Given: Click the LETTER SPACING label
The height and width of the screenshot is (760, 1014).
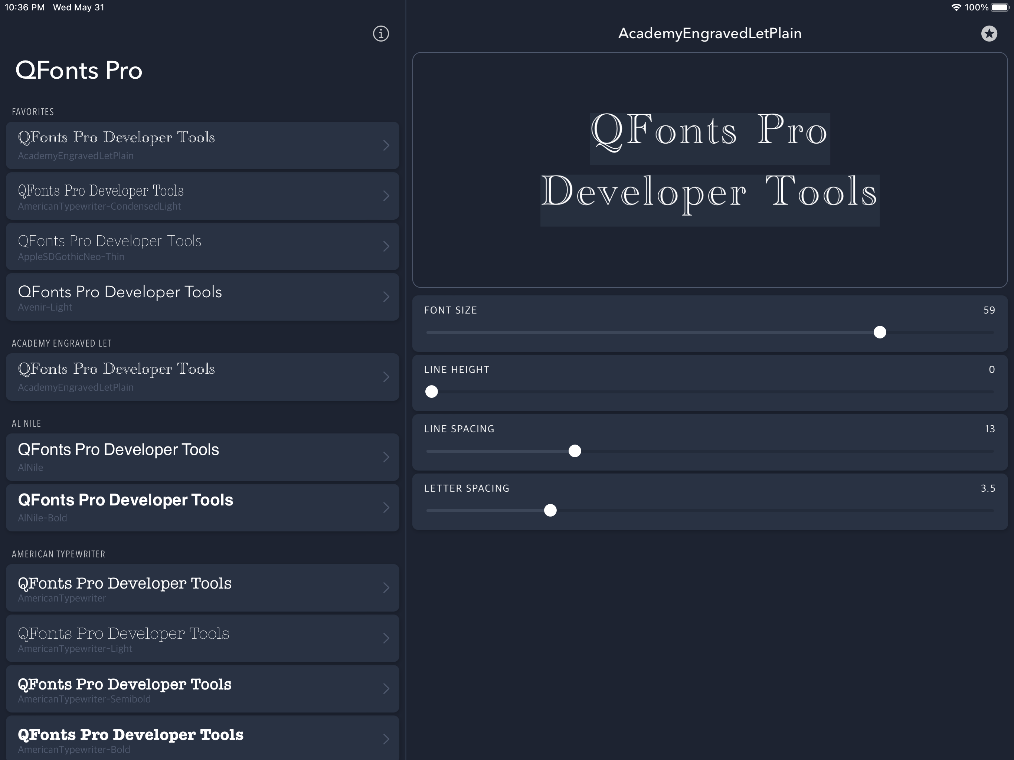Looking at the screenshot, I should (467, 489).
